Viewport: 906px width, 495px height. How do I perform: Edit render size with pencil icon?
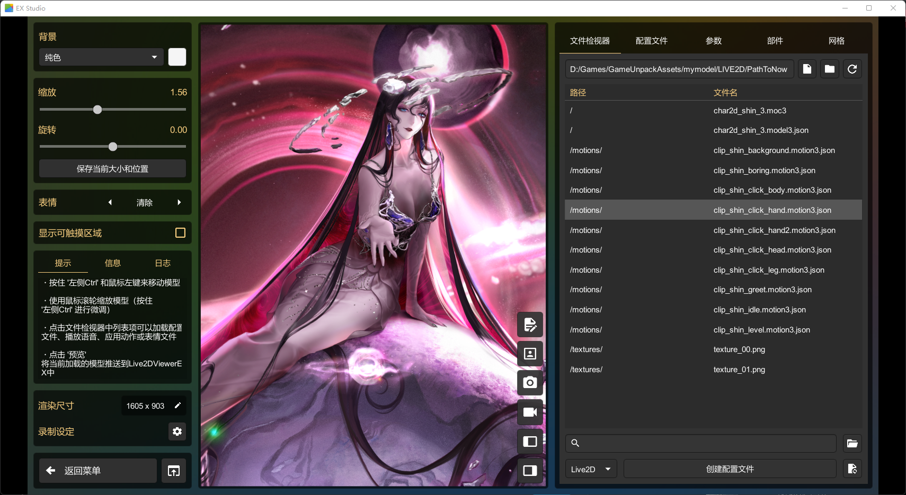click(177, 406)
